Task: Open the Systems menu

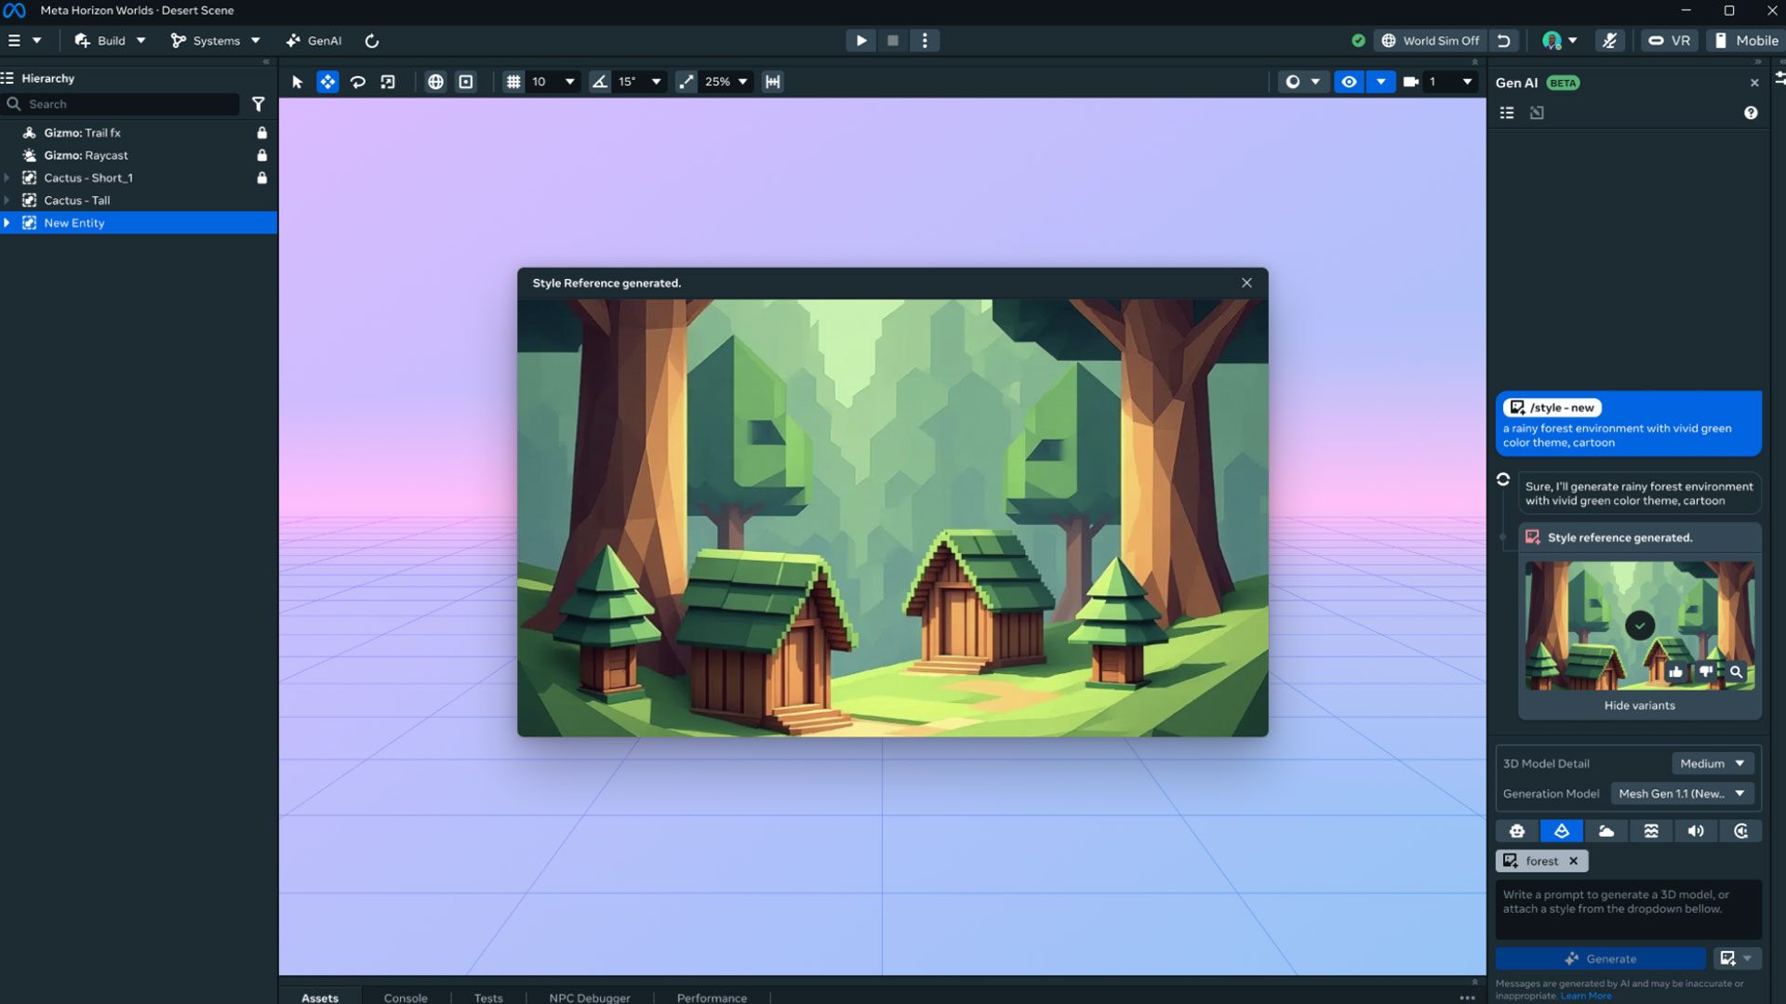Action: pyautogui.click(x=215, y=41)
